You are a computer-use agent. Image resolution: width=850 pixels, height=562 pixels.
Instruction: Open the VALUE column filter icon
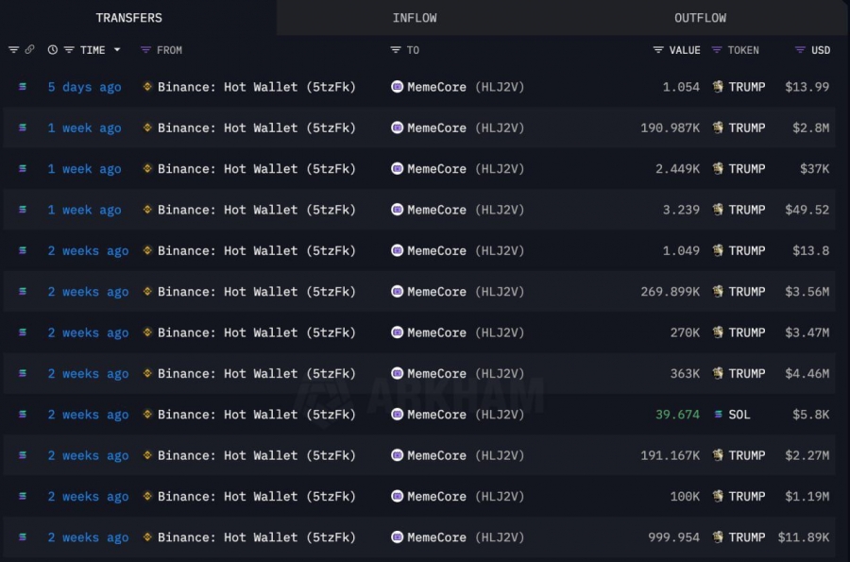click(658, 50)
